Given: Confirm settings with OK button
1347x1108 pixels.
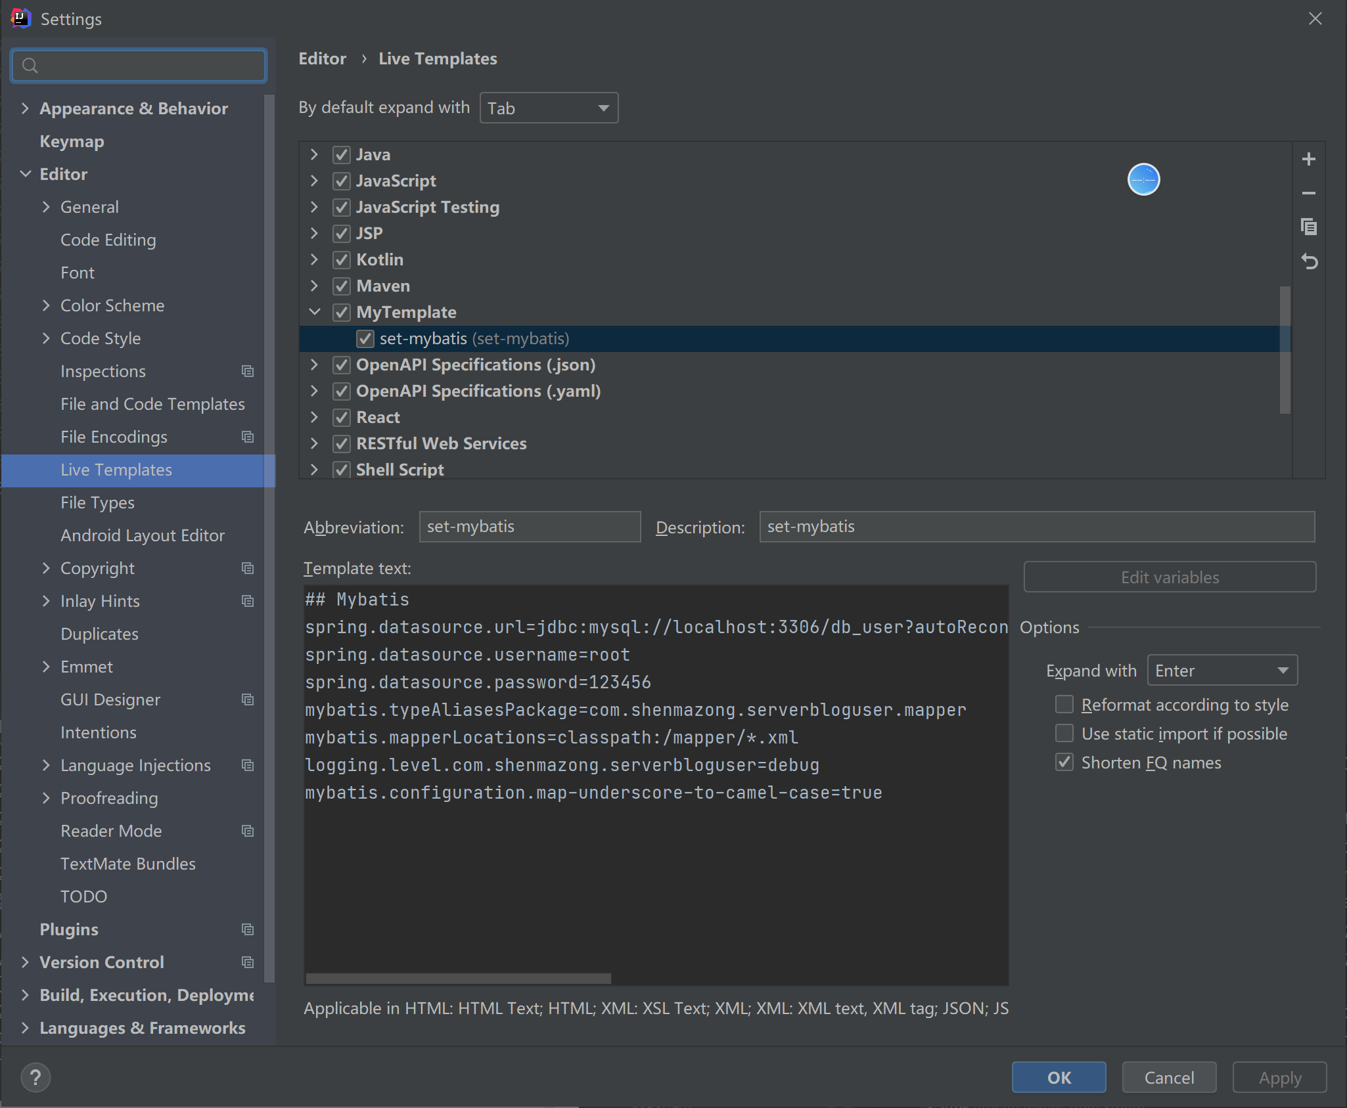Looking at the screenshot, I should click(x=1059, y=1077).
